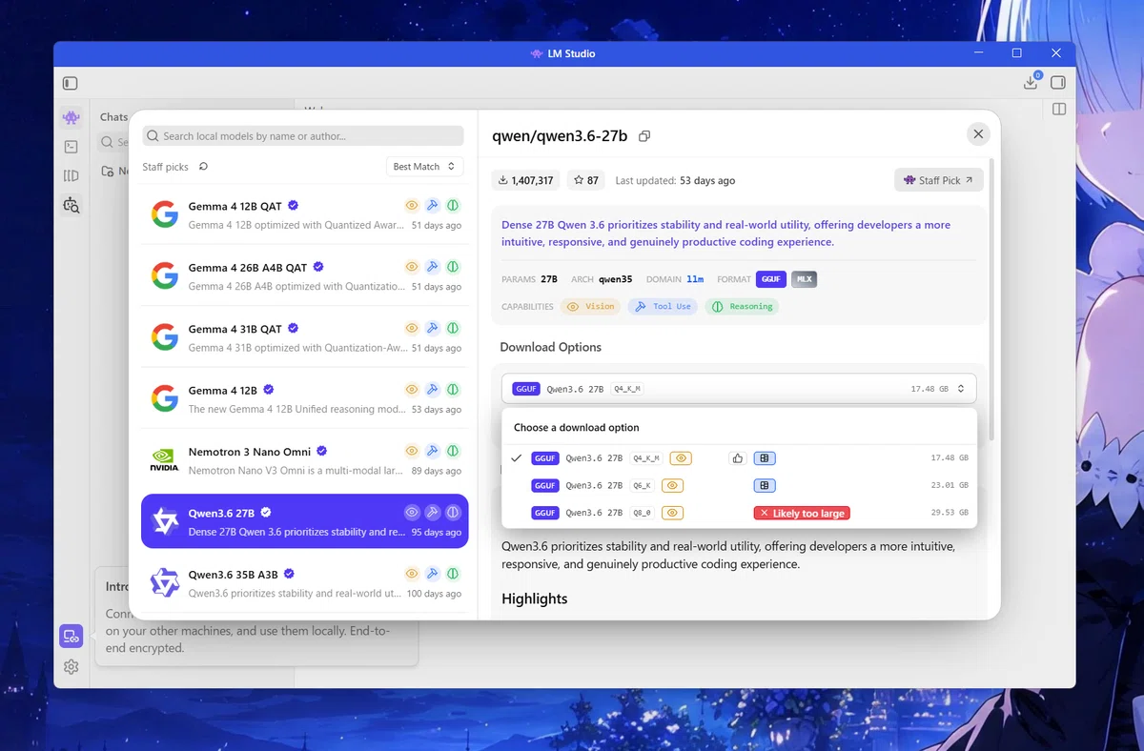Click the Tool Use capability tag
Viewport: 1144px width, 751px height.
663,307
